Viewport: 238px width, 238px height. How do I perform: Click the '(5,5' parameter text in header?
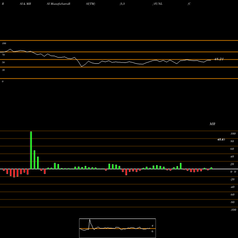pyautogui.click(x=122, y=4)
